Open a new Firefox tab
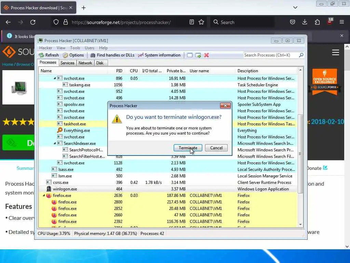The image size is (350, 263). tap(83, 8)
